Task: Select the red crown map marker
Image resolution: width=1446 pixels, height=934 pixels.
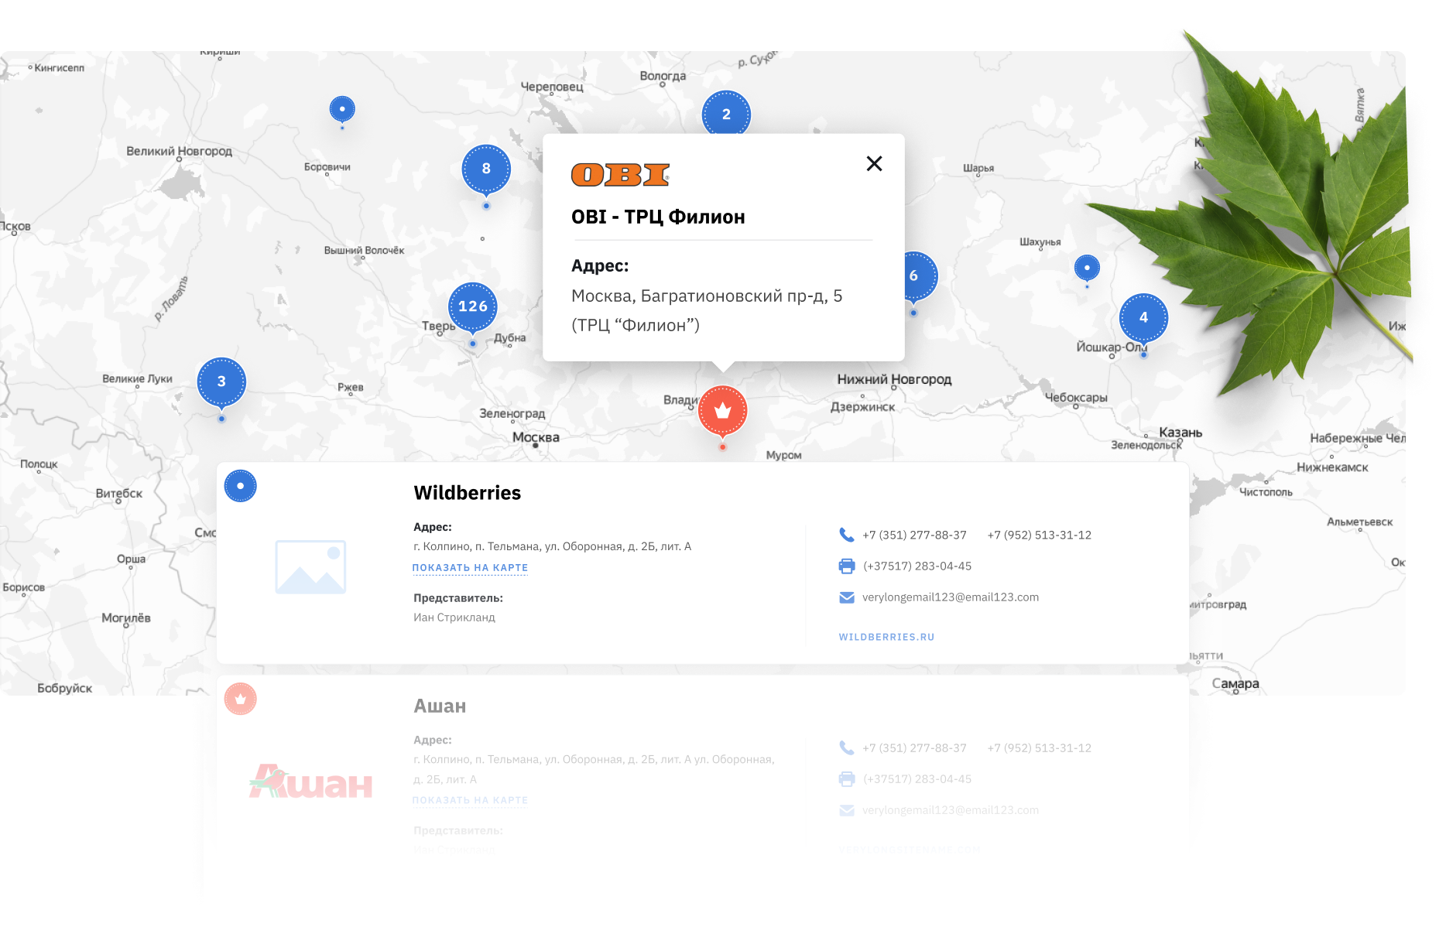Action: click(722, 410)
